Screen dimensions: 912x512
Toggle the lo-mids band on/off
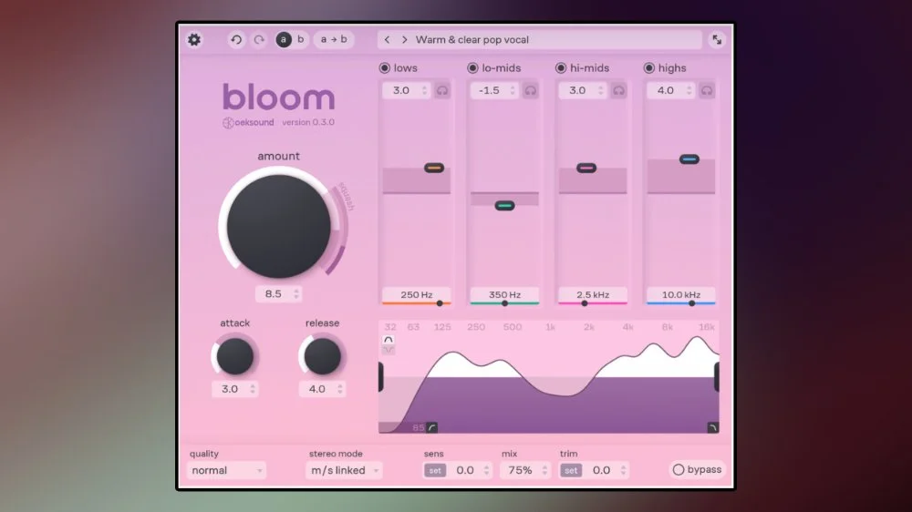point(472,68)
